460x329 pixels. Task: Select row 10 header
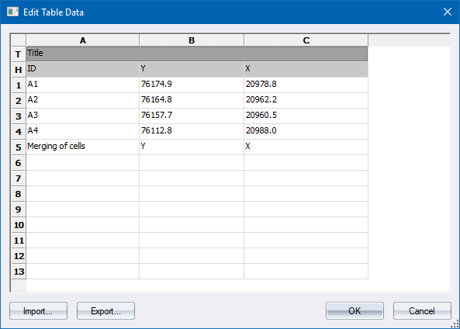click(x=19, y=225)
